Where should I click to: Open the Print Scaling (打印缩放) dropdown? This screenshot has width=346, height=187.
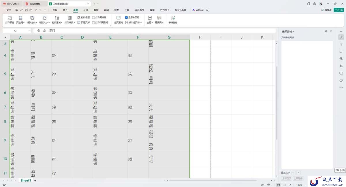click(x=70, y=20)
